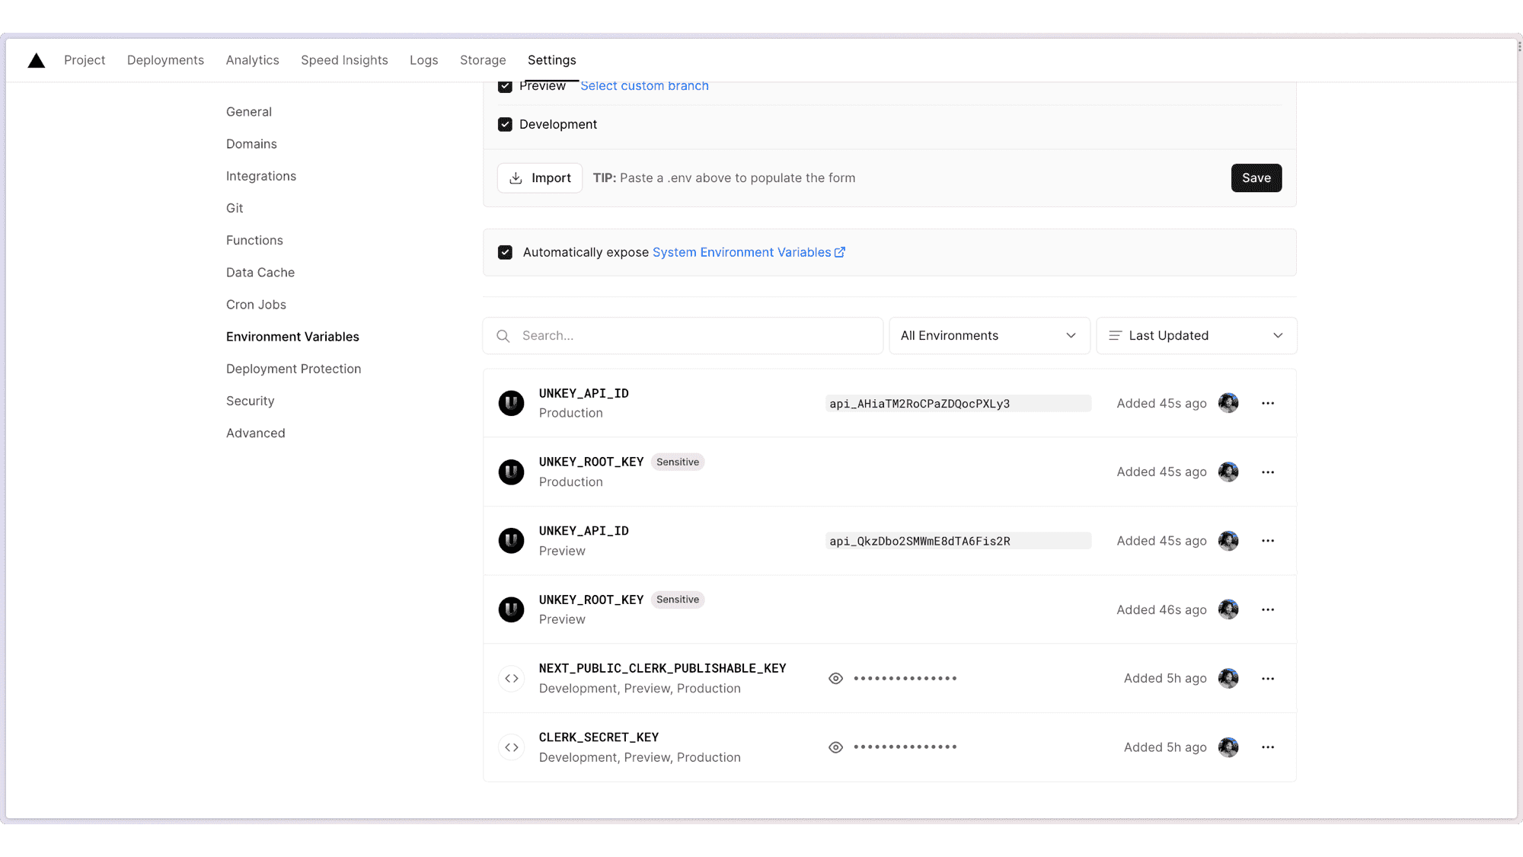Open the Last Updated sort dropdown
The width and height of the screenshot is (1523, 857).
pos(1196,336)
